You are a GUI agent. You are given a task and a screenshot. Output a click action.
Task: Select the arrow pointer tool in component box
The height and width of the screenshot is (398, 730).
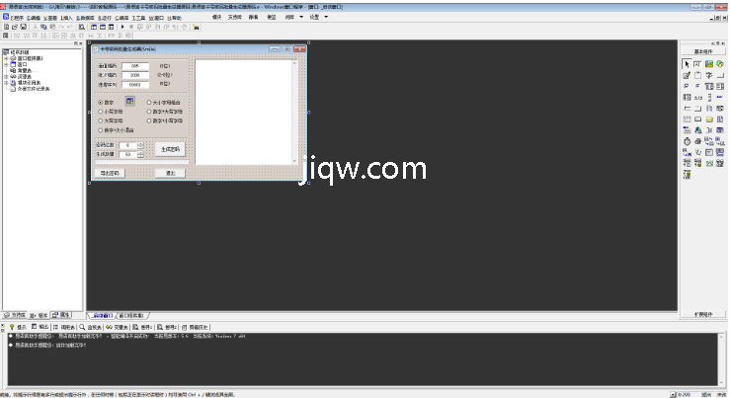point(687,63)
